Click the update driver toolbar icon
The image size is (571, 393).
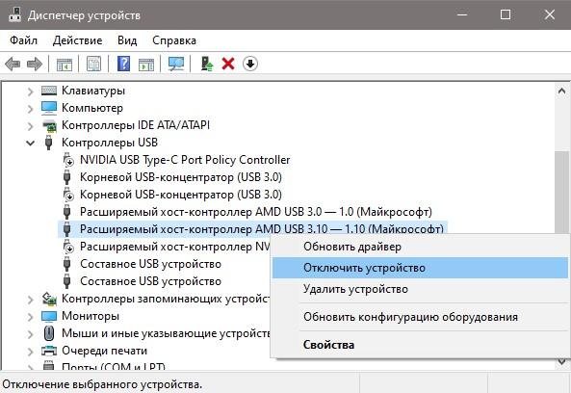pos(207,64)
